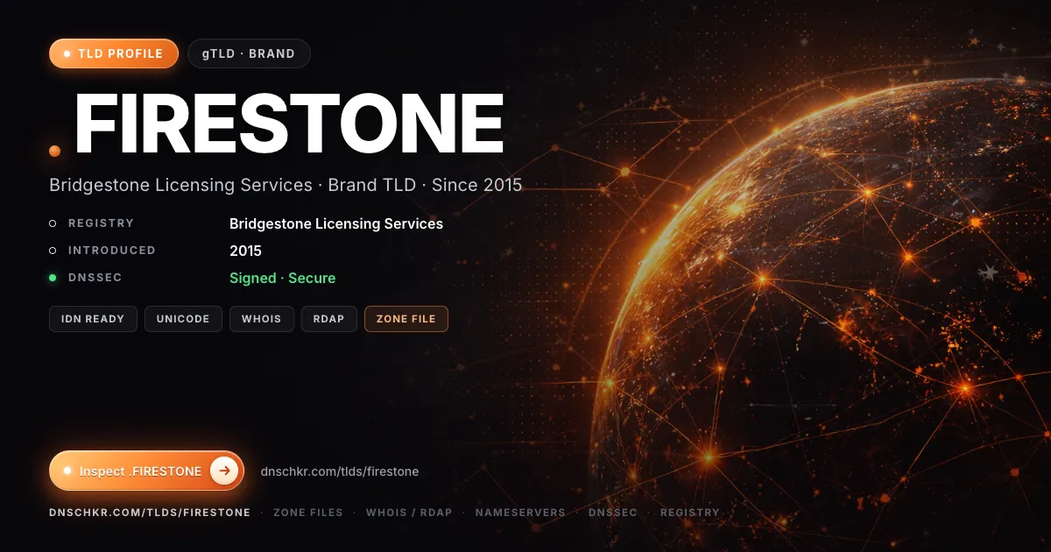The width and height of the screenshot is (1051, 552).
Task: Click footer item WHOIS / RDAP
Action: pyautogui.click(x=409, y=513)
